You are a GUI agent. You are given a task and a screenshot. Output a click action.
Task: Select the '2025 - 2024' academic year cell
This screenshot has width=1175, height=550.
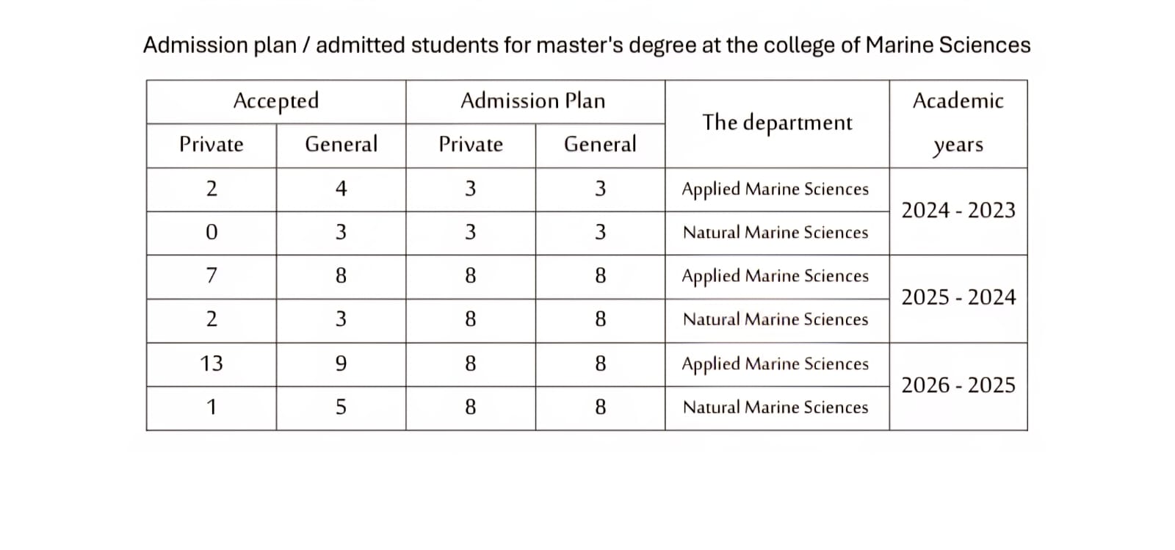958,297
